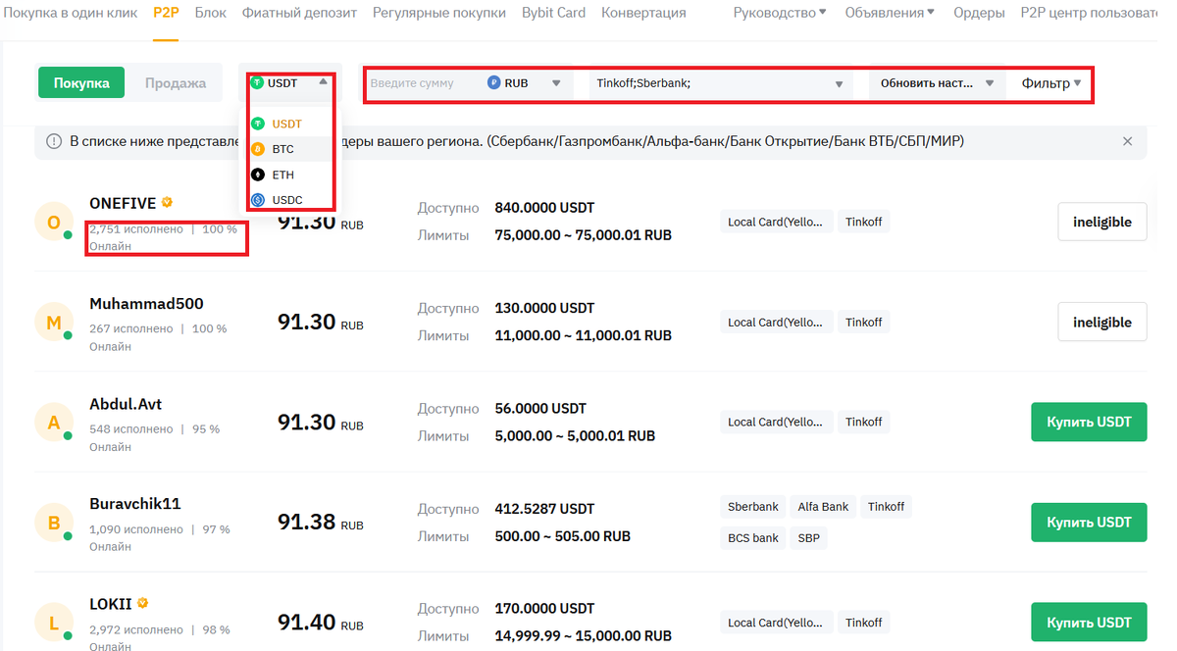Open the Abdul.Avt merchant profile
This screenshot has width=1177, height=651.
click(128, 403)
